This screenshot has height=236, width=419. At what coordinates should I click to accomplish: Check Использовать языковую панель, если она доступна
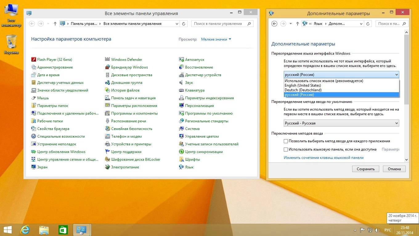pos(286,150)
